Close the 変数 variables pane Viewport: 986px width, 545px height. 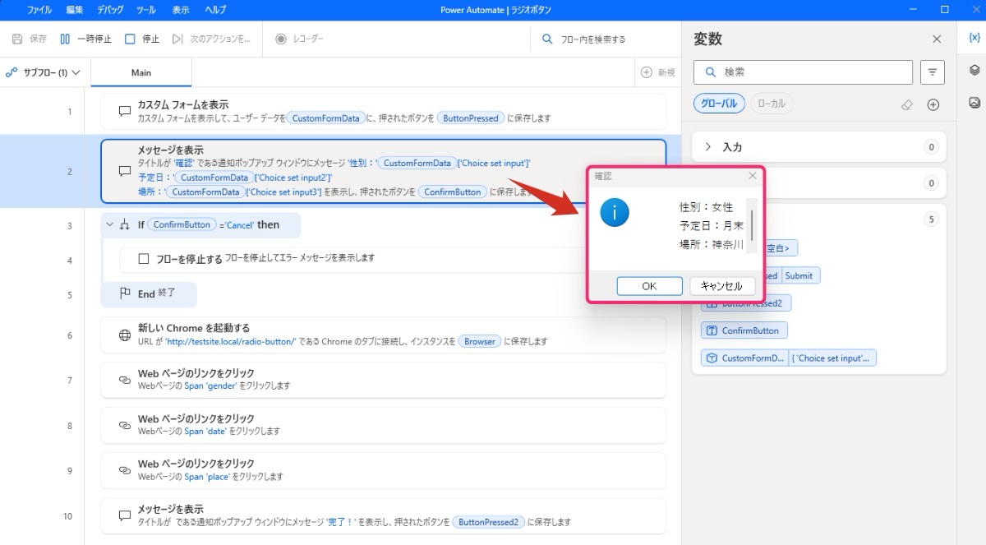click(x=937, y=39)
